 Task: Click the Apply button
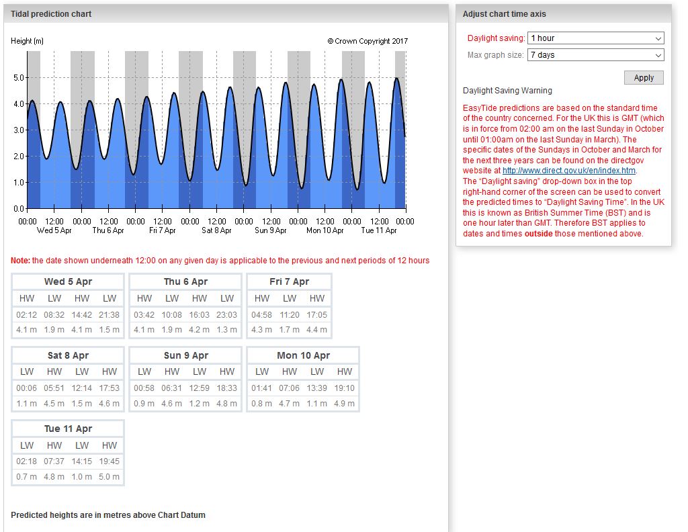tap(643, 78)
